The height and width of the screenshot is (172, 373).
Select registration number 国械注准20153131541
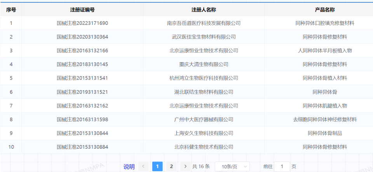click(x=82, y=78)
